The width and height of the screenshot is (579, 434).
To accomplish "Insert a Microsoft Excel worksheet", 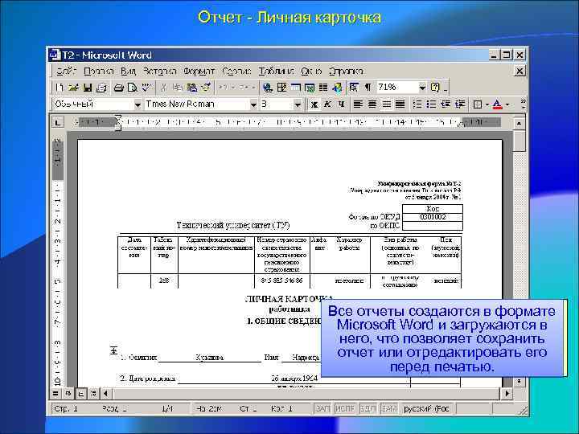I will [x=310, y=88].
